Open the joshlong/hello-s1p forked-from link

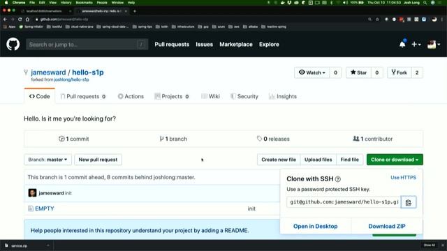click(x=71, y=79)
